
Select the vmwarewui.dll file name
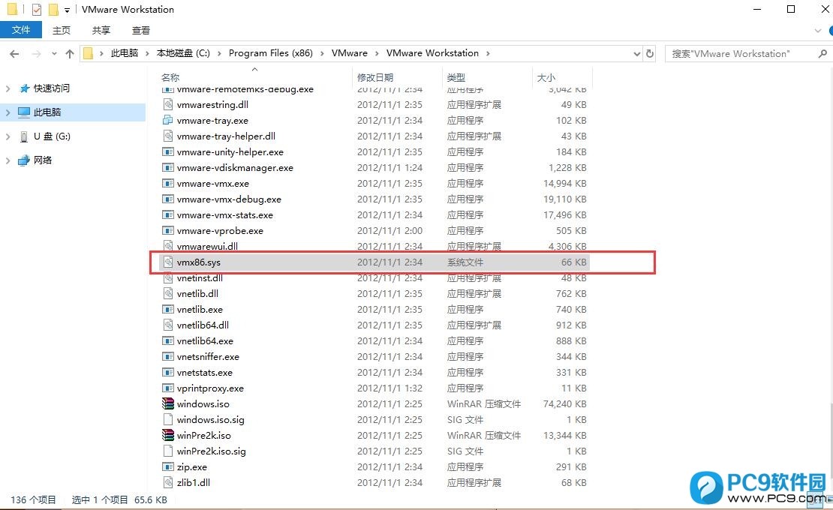click(207, 246)
